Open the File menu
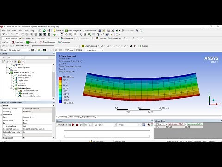The width and height of the screenshot is (222, 167). (4, 31)
